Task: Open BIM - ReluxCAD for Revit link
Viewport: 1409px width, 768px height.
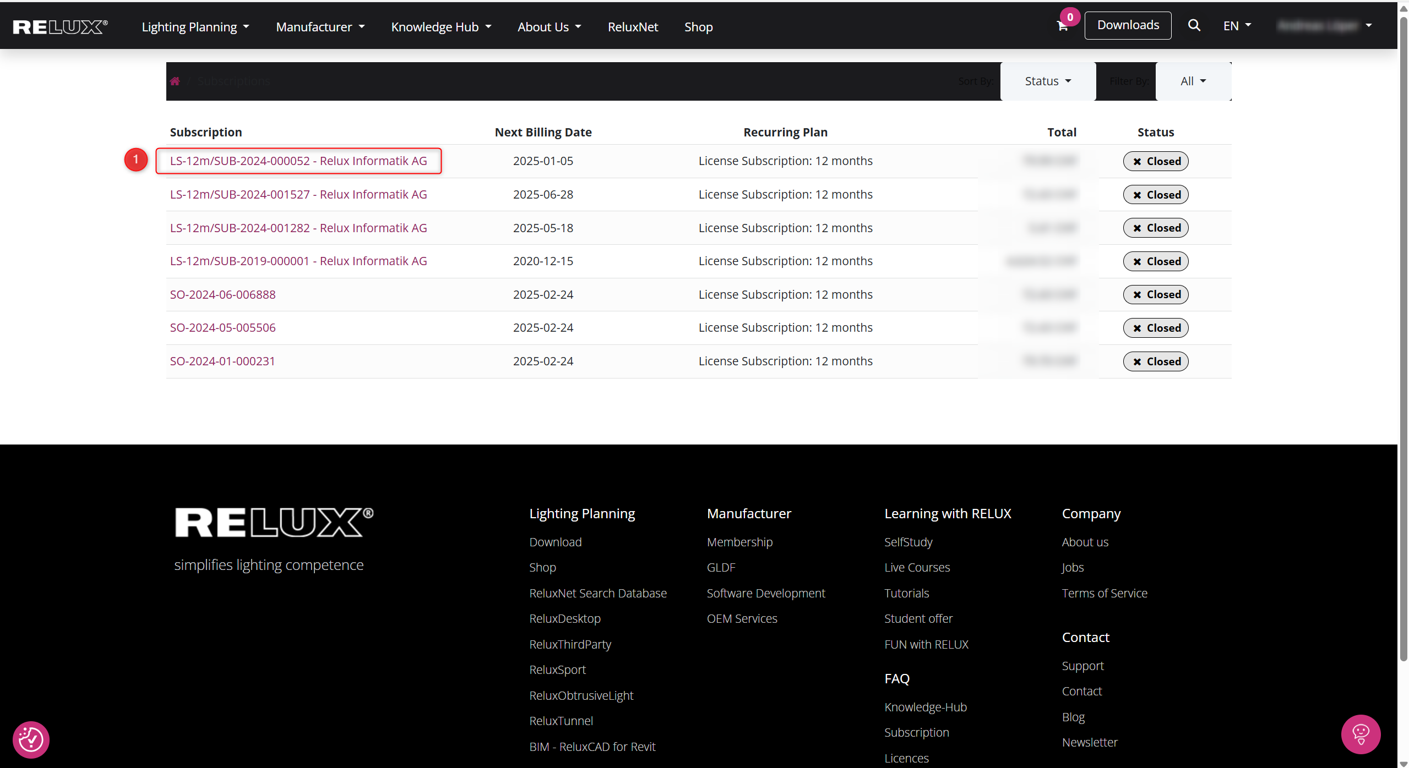Action: pyautogui.click(x=592, y=747)
